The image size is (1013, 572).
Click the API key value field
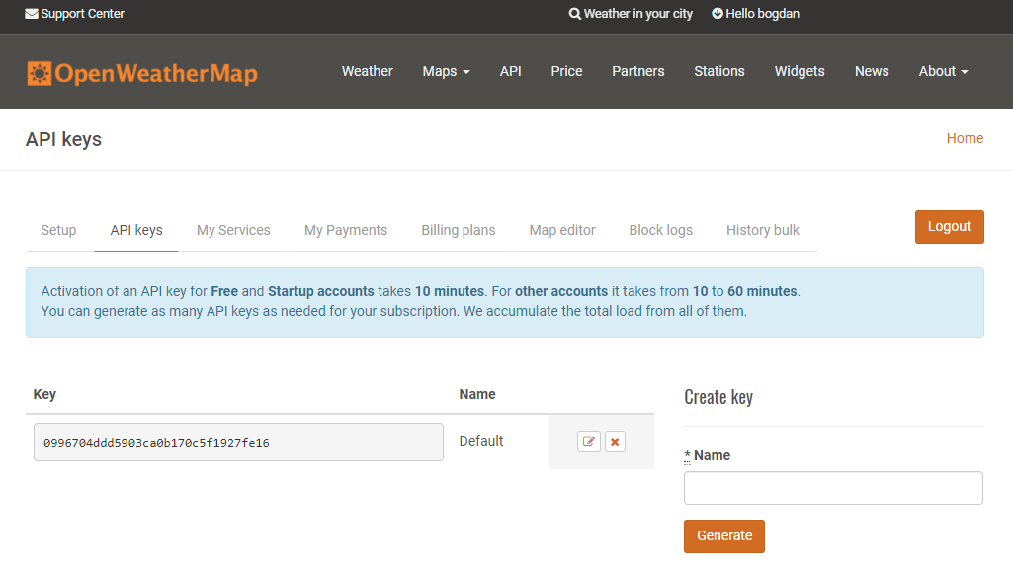tap(238, 443)
